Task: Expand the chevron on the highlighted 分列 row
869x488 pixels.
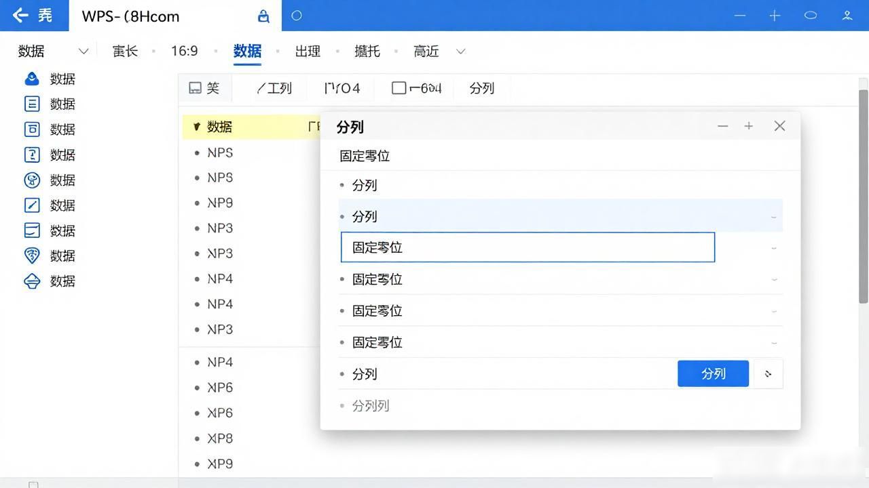Action: (x=774, y=217)
